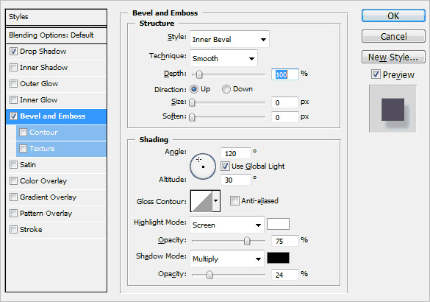Select the Down direction radio button

(226, 89)
